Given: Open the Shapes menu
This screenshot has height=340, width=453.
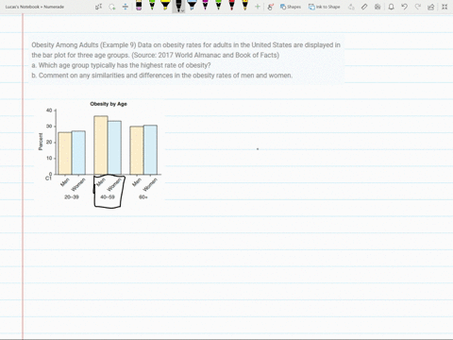Looking at the screenshot, I should tap(291, 7).
